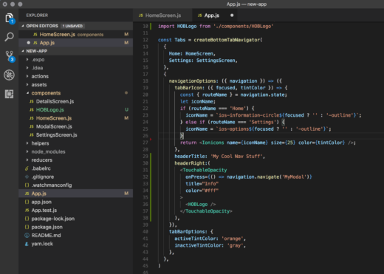
Task: Click the package-lock.json braces icon
Action: pyautogui.click(x=27, y=219)
